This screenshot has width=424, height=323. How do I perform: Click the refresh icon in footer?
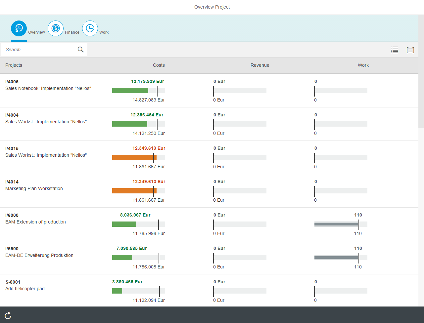tap(8, 315)
